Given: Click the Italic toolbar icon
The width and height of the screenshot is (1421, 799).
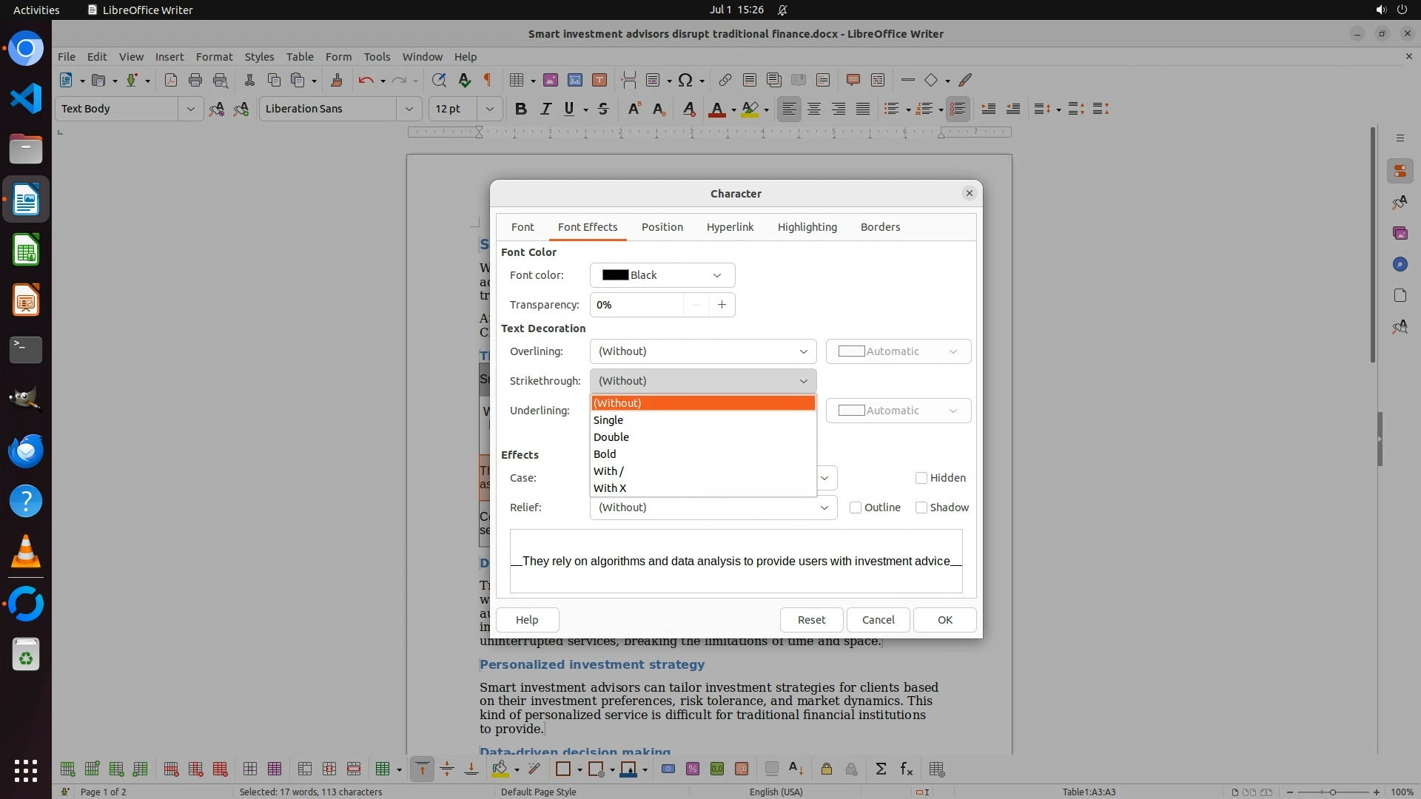Looking at the screenshot, I should click(545, 109).
